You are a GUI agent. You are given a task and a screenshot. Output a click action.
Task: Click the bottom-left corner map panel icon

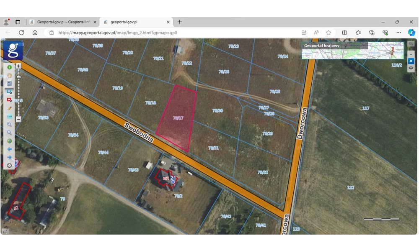point(5,232)
